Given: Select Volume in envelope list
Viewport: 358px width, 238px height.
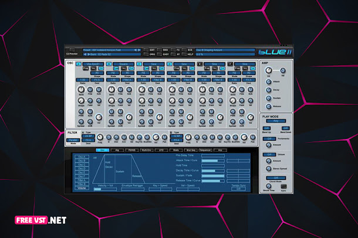Looking at the screenshot, I should 82,188.
